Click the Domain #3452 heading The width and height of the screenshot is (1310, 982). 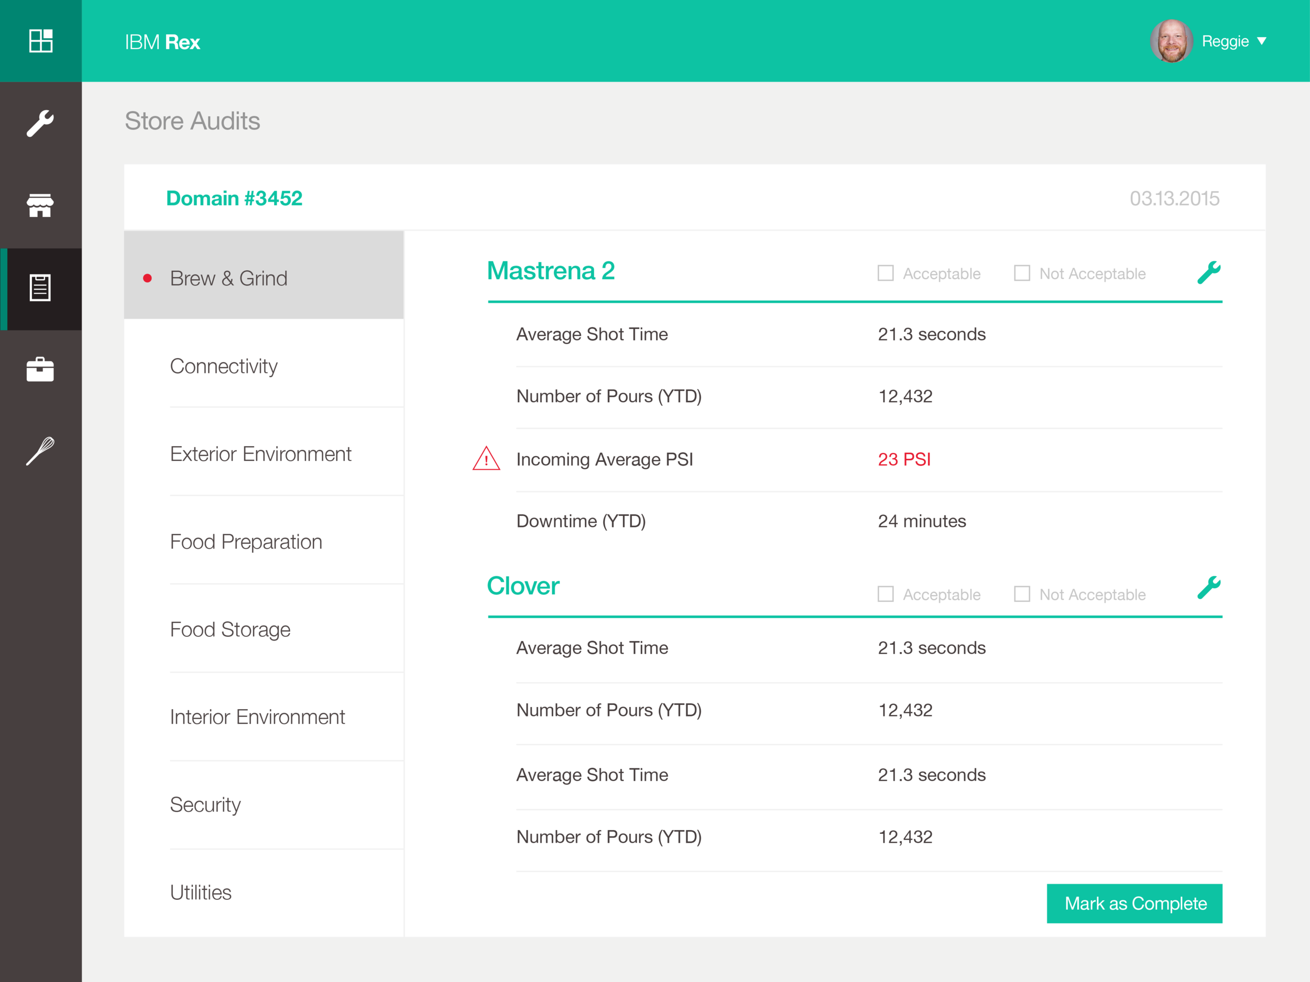click(234, 198)
